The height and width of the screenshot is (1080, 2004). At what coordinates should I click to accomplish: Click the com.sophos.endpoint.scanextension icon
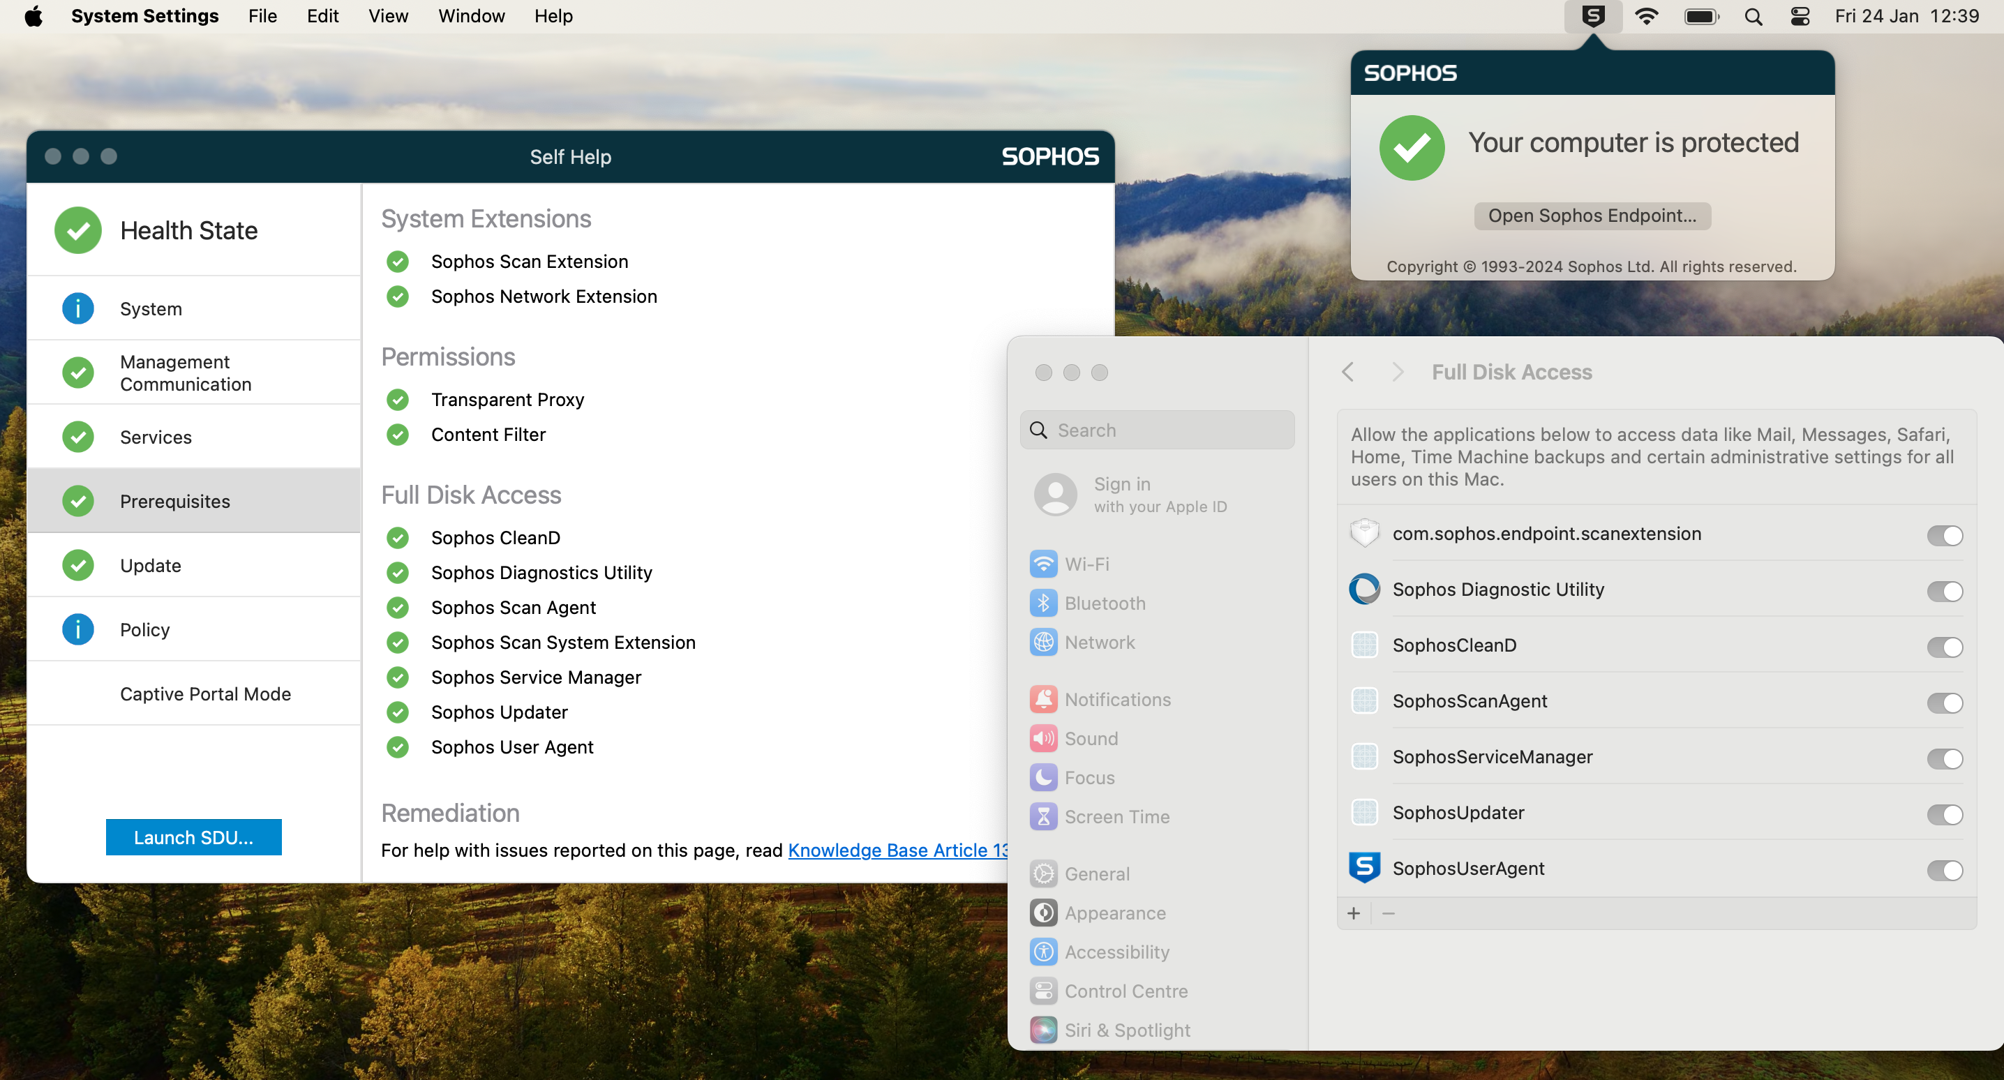(x=1363, y=533)
